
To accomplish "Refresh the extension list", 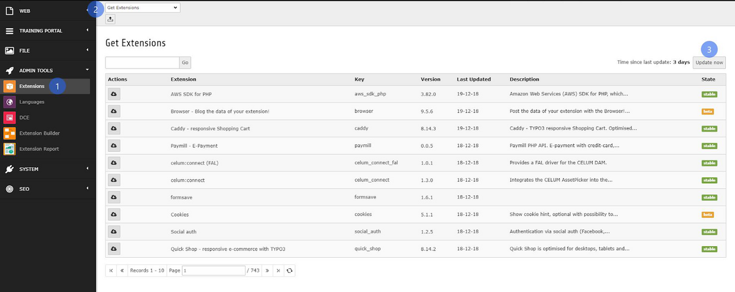I will coord(290,270).
